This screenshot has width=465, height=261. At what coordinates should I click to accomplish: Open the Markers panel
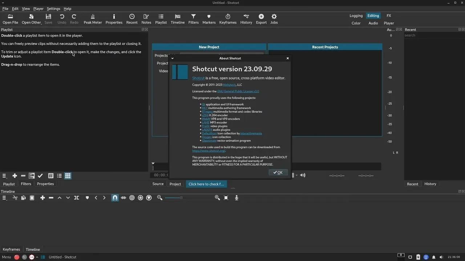(209, 19)
